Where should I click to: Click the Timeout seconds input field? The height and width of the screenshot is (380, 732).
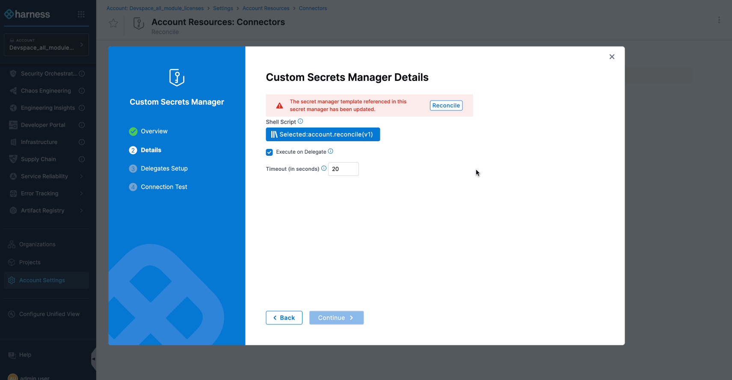[343, 169]
